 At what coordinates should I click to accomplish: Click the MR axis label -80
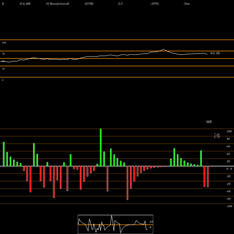pos(228,199)
